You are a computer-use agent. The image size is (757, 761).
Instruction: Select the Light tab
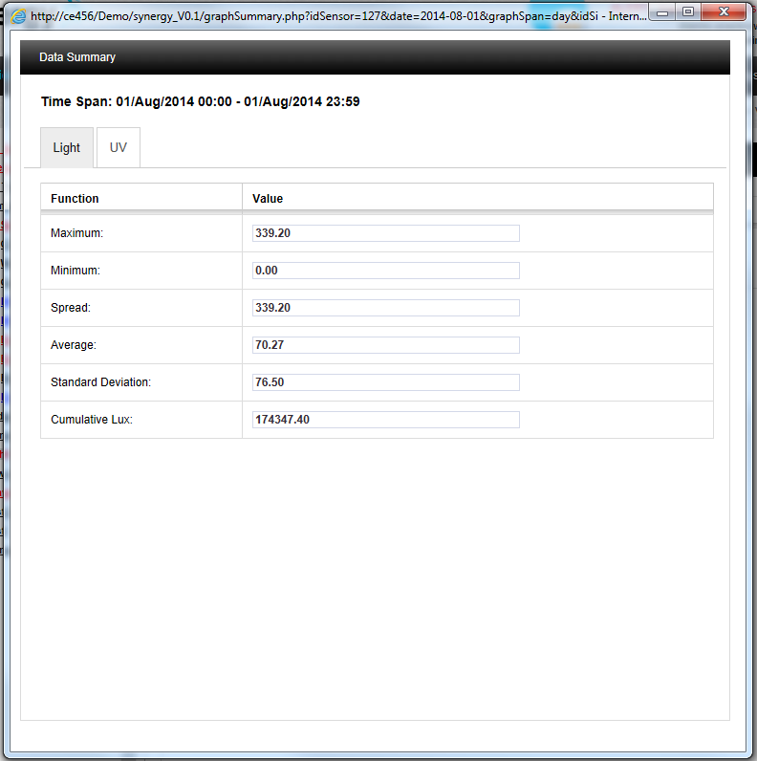(x=67, y=148)
